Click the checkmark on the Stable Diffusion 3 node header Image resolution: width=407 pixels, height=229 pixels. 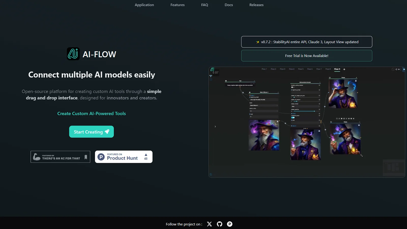tap(278, 92)
